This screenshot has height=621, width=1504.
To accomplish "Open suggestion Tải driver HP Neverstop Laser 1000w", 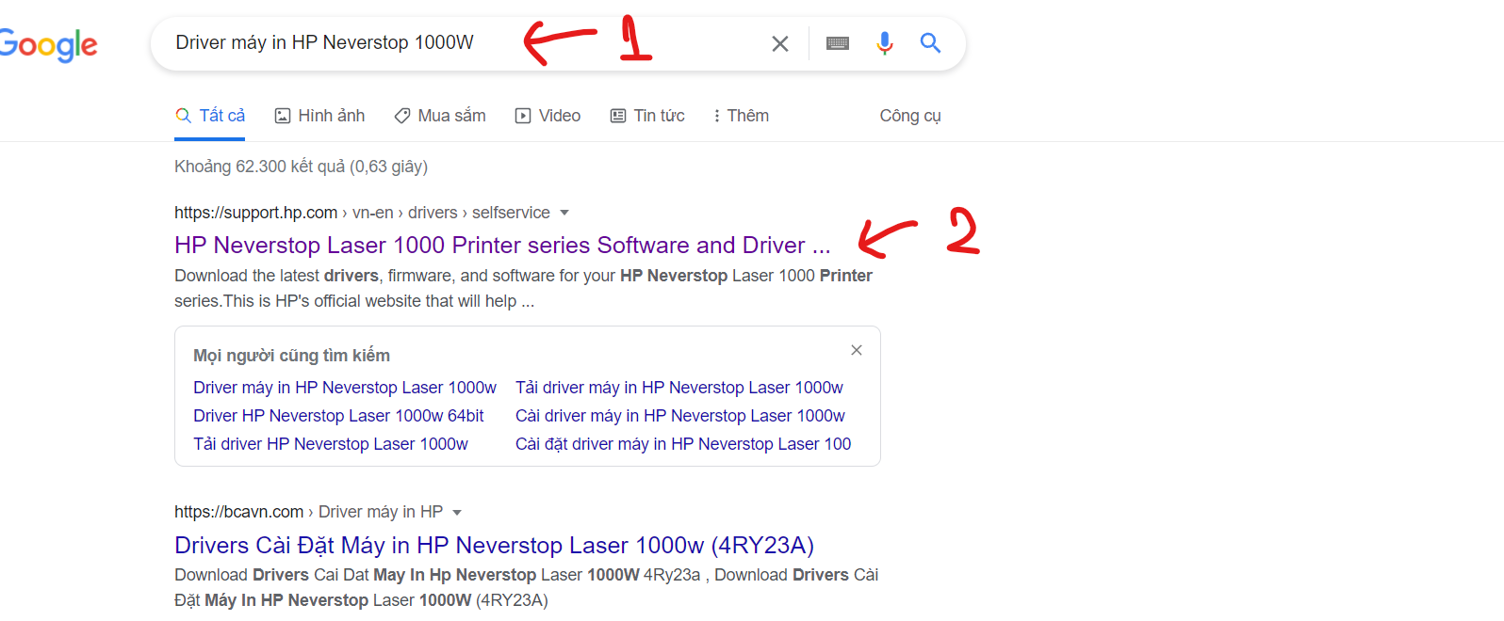I will click(x=331, y=444).
